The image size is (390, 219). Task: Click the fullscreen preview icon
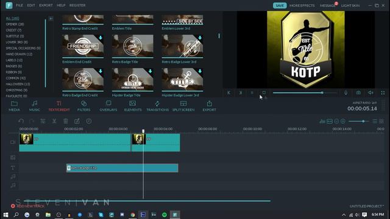point(383,93)
